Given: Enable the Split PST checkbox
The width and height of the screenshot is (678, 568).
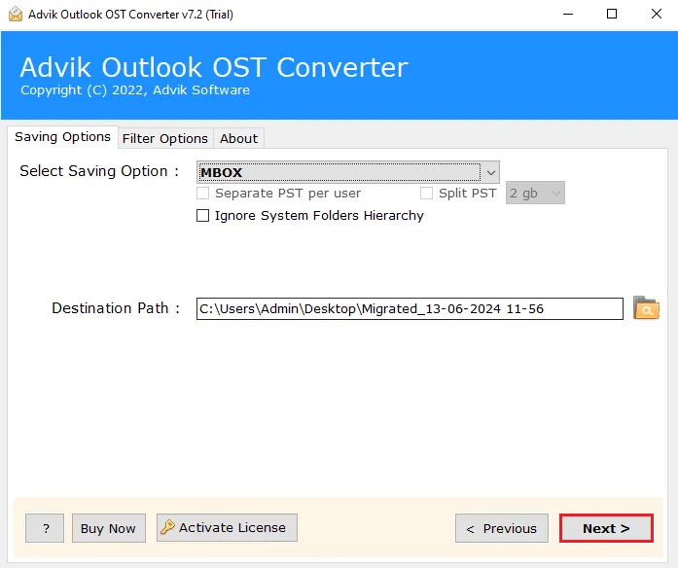Looking at the screenshot, I should coord(426,193).
